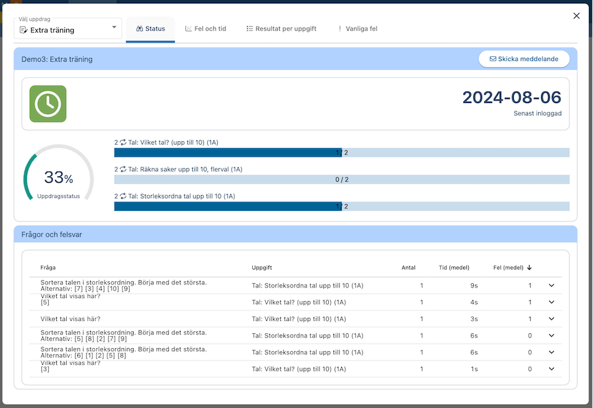
Task: Click the 1s time value
Action: point(474,369)
